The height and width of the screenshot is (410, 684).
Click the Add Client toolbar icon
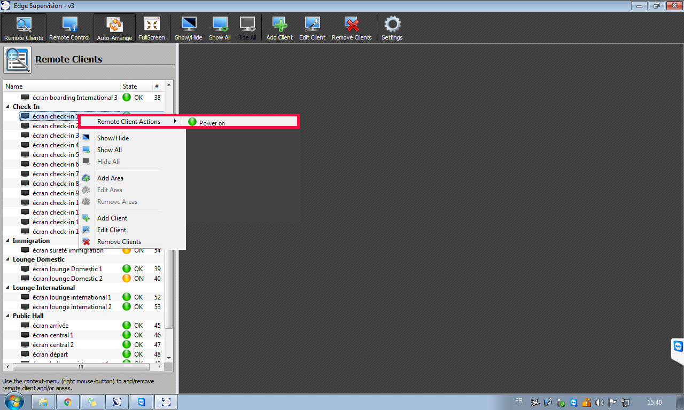click(279, 28)
